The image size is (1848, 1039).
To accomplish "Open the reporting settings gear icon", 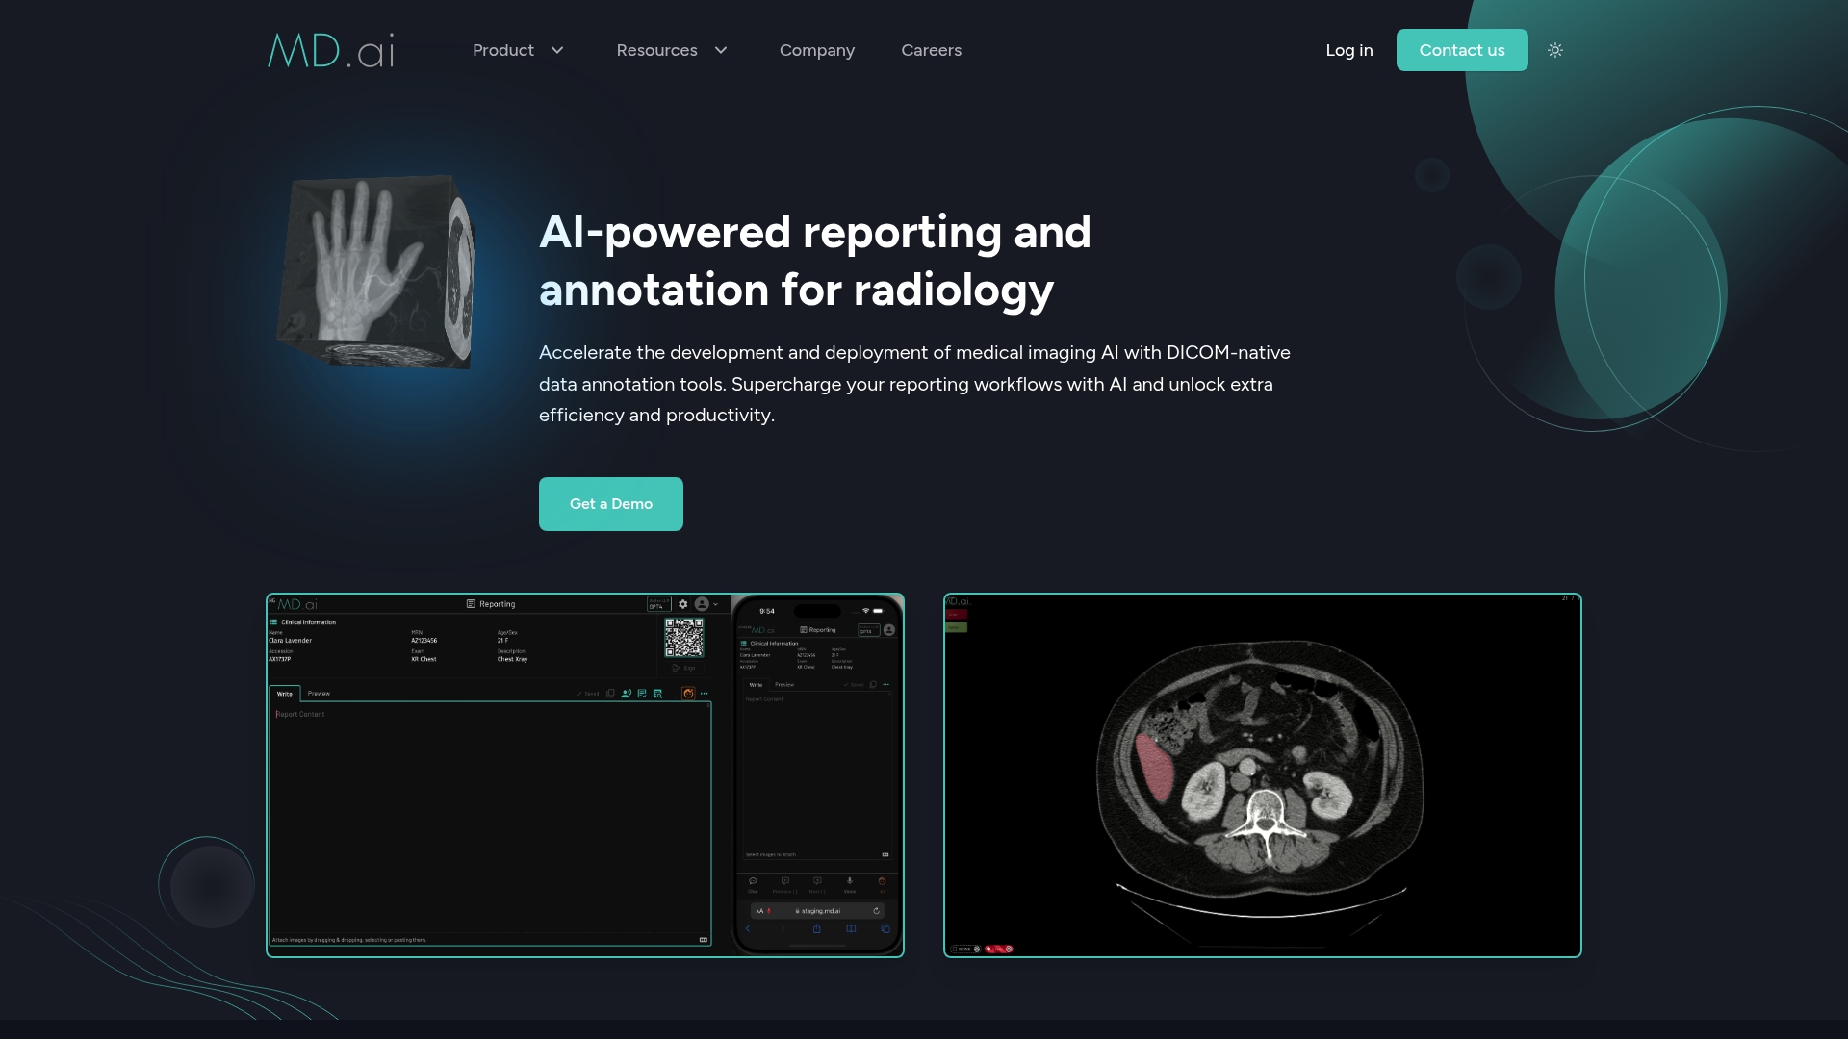I will coord(683,604).
